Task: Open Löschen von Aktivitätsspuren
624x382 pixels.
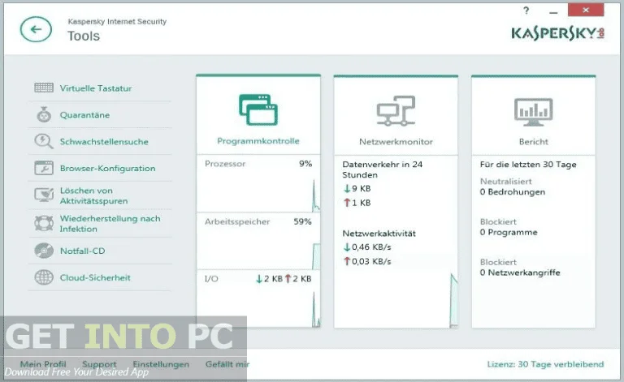Action: pyautogui.click(x=94, y=195)
